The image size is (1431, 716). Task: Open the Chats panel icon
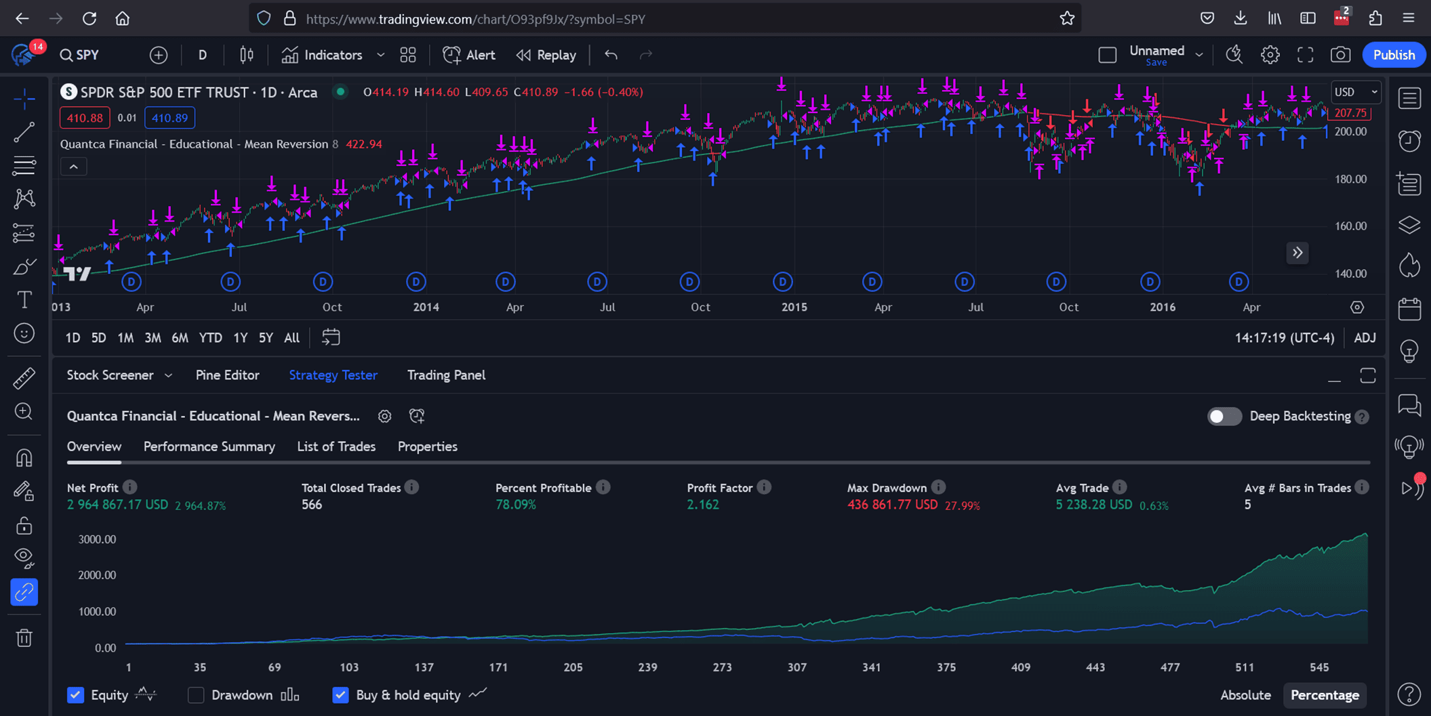point(1410,405)
